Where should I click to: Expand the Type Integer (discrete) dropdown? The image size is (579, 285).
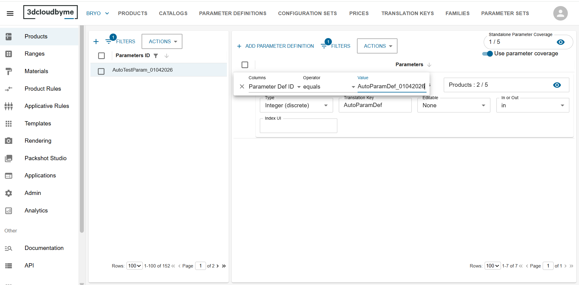(296, 105)
